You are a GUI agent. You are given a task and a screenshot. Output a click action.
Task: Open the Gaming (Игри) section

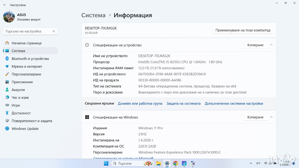pos(15,105)
